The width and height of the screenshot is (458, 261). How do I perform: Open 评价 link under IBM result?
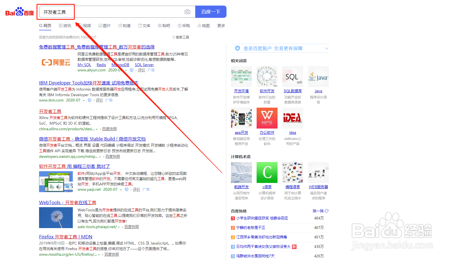point(99,100)
